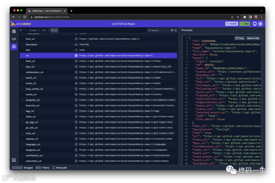Reload the browser page
Image resolution: width=275 pixels, height=183 pixels.
point(25,17)
